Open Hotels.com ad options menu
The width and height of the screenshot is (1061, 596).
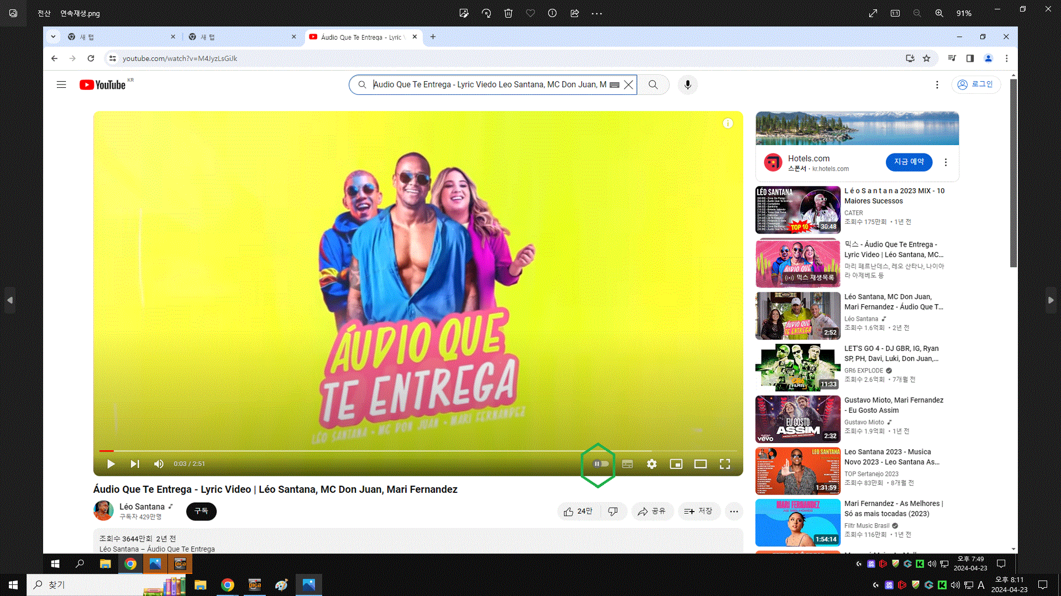click(x=946, y=162)
